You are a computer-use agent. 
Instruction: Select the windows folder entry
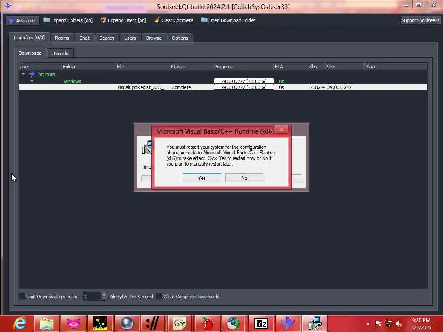click(x=72, y=81)
